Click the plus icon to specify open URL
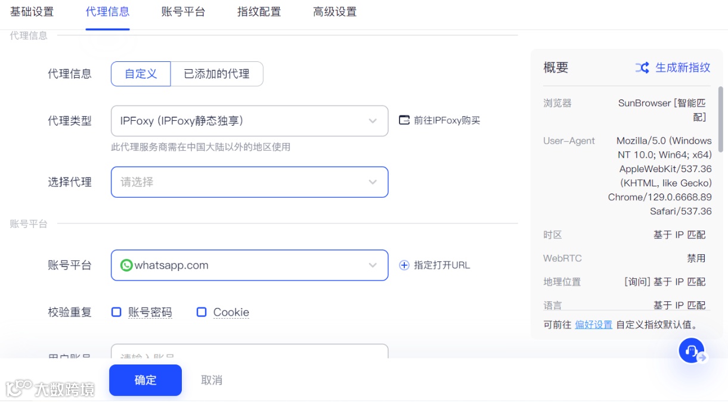 tap(405, 265)
